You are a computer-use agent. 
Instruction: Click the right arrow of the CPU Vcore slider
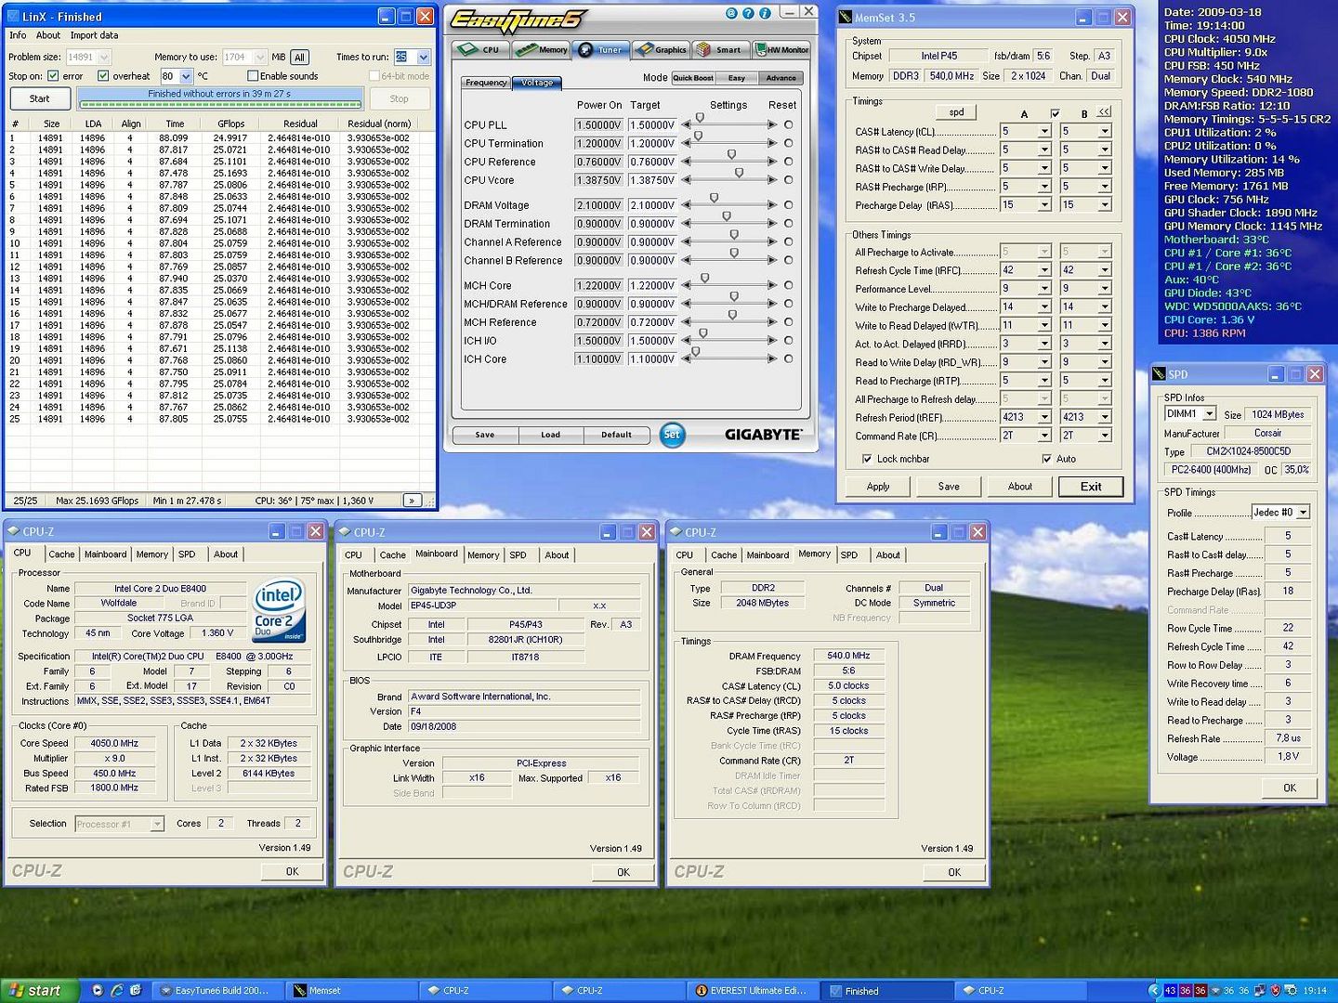pyautogui.click(x=772, y=180)
